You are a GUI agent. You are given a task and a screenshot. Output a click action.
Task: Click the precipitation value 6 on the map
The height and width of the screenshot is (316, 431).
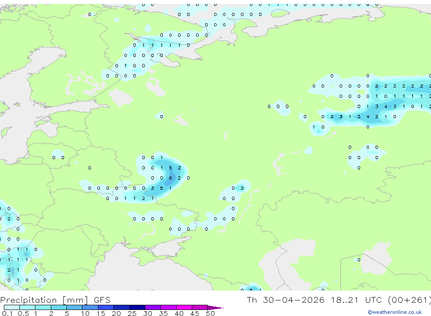tap(170, 178)
